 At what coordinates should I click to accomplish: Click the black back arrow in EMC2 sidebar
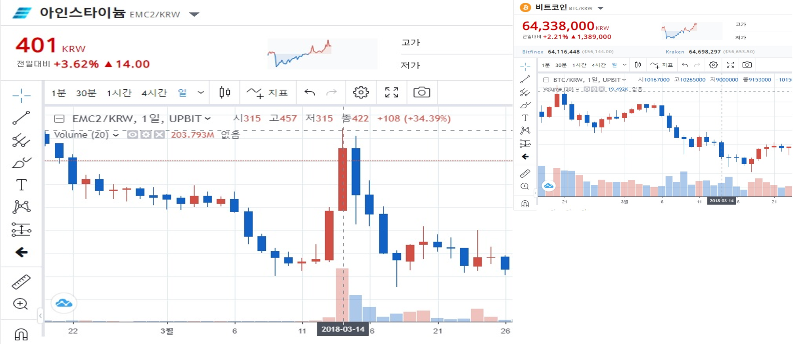click(x=21, y=252)
